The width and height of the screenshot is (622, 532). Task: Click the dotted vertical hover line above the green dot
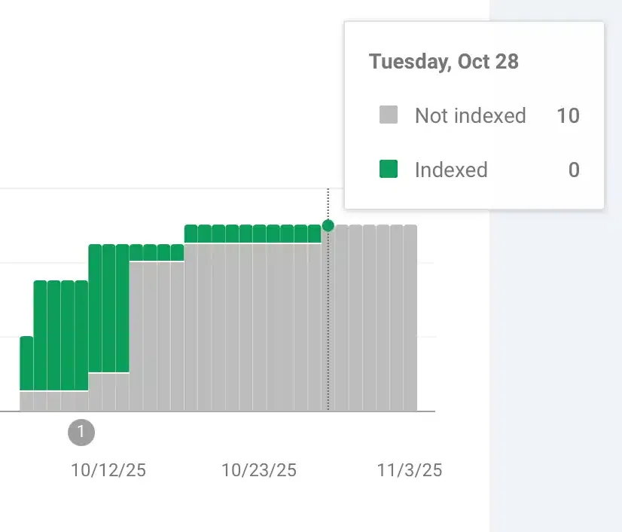328,203
